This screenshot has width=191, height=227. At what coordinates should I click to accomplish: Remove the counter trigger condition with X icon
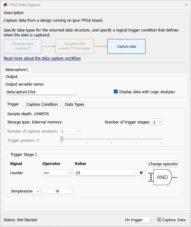pyautogui.click(x=141, y=173)
